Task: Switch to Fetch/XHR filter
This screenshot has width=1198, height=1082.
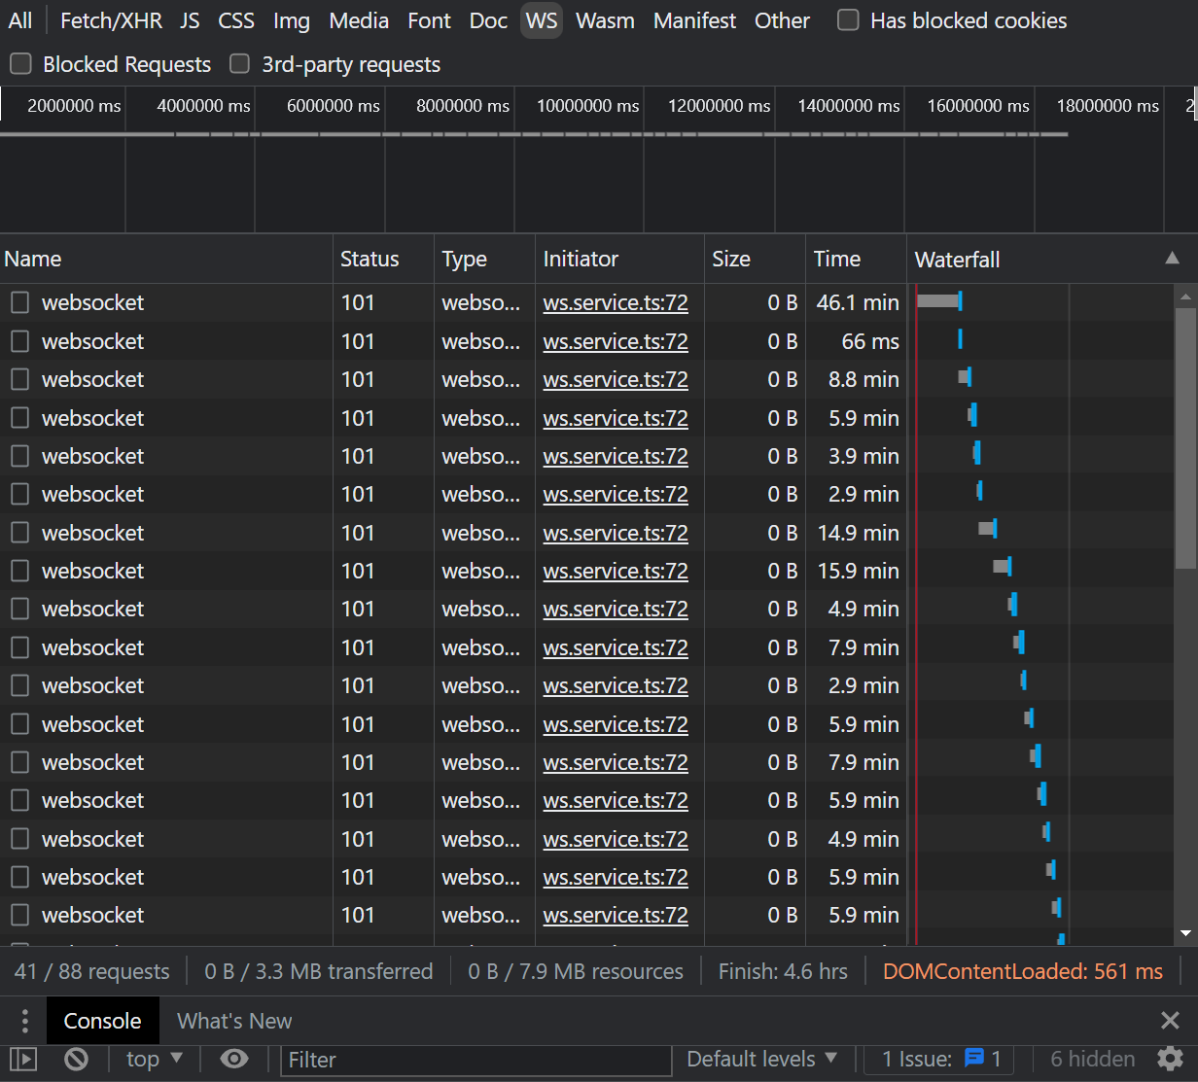Action: (x=111, y=20)
